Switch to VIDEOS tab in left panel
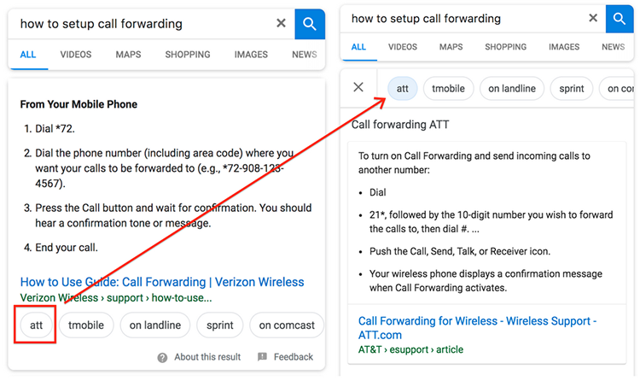Viewport: 640px width, 381px height. (x=76, y=55)
